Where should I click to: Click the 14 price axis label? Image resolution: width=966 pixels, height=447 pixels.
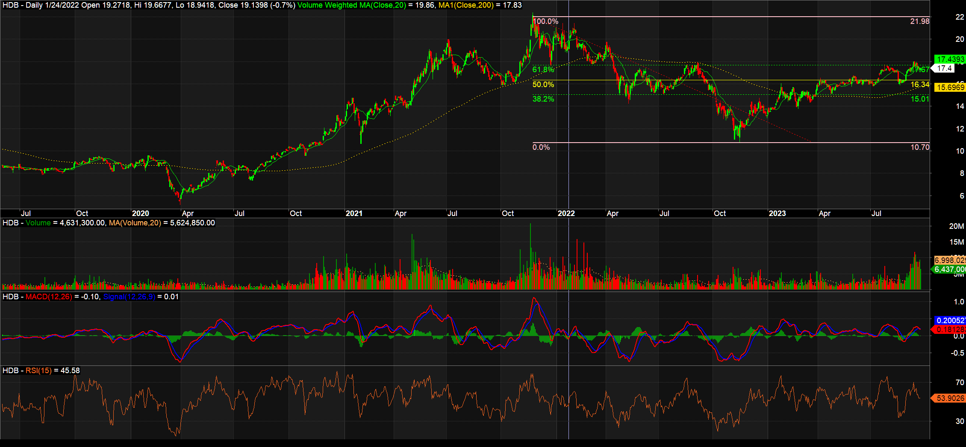(x=960, y=106)
